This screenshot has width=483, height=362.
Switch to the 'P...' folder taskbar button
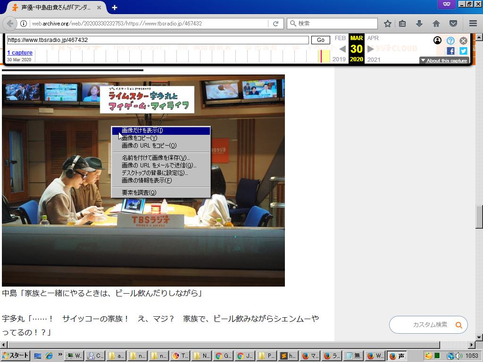pos(266,356)
